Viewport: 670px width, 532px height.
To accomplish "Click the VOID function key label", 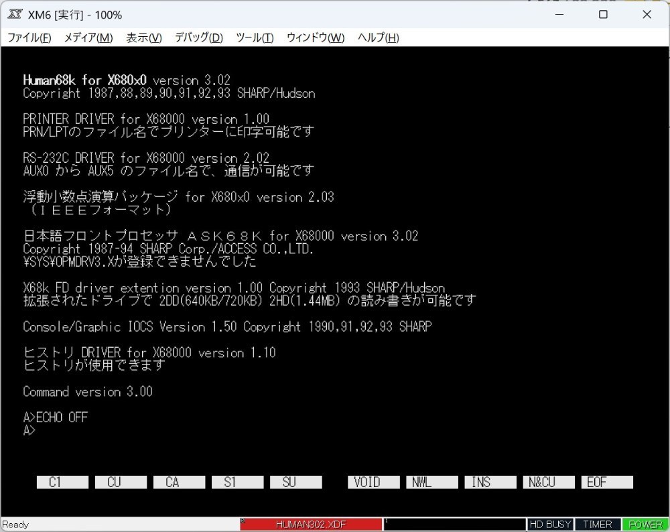I will (x=373, y=482).
